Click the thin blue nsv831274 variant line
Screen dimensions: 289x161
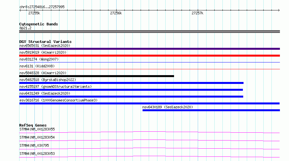(149, 62)
